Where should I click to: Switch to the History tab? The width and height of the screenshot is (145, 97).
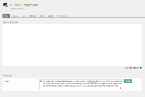15,16
